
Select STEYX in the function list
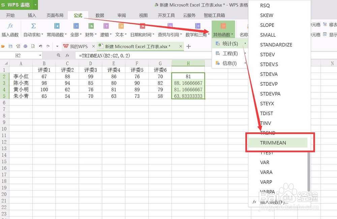[267, 103]
